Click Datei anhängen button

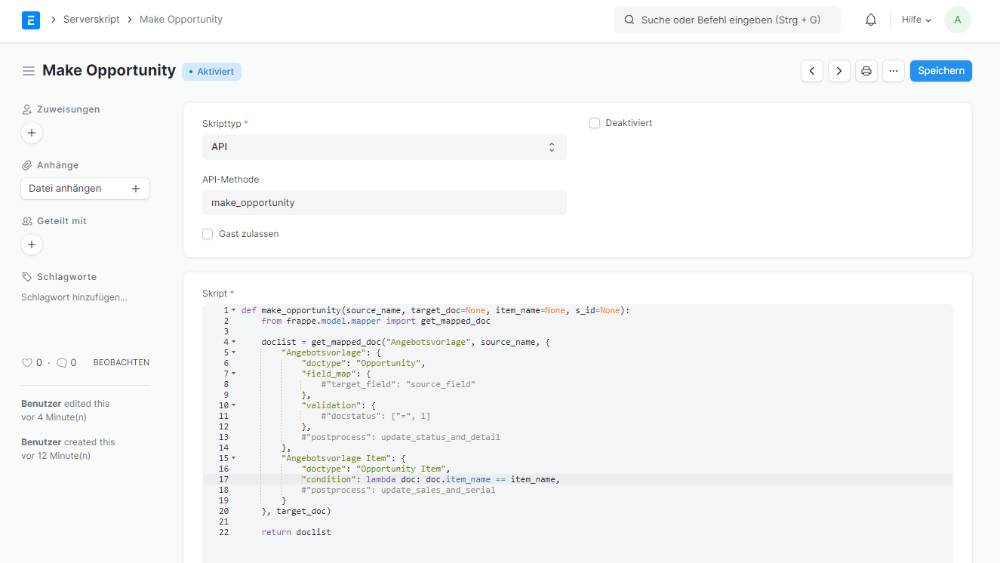(x=85, y=189)
